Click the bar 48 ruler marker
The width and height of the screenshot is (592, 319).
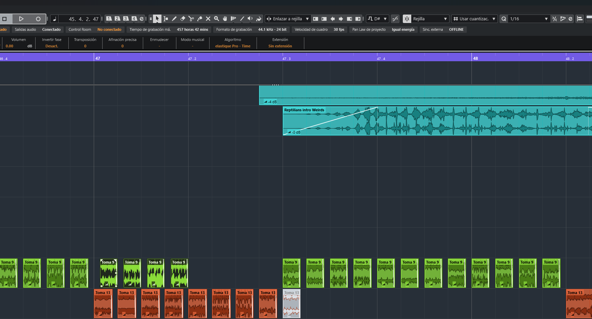click(475, 58)
